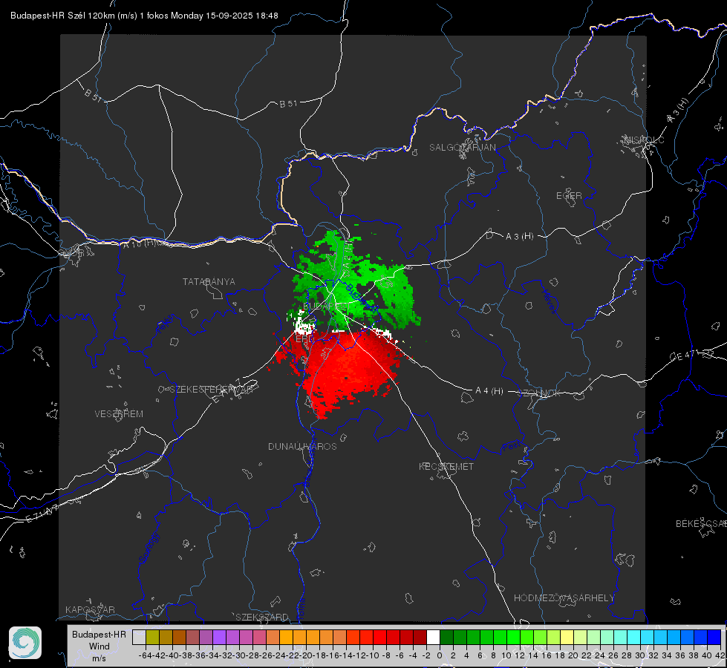Click the '42' legend value
The width and height of the screenshot is (727, 668).
coord(720,655)
